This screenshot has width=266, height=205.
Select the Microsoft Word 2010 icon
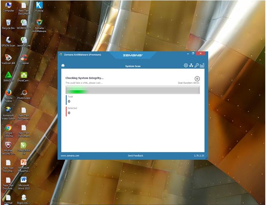tap(24, 183)
